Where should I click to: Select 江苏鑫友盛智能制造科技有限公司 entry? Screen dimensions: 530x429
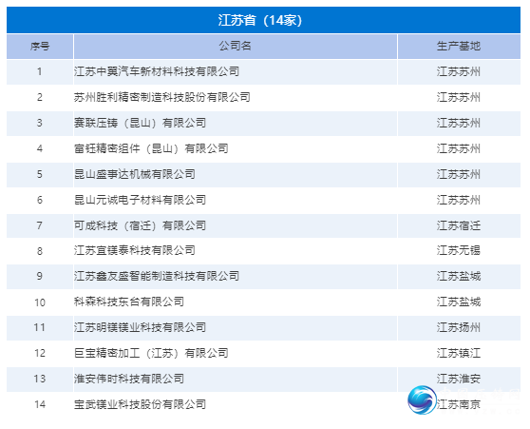[157, 276]
